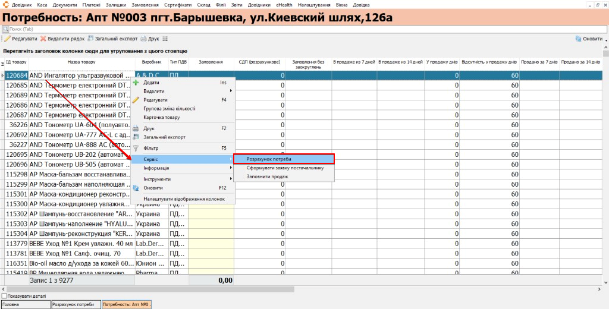Click the red X Видалити рядок toolbar icon
The height and width of the screenshot is (309, 609).
43,39
